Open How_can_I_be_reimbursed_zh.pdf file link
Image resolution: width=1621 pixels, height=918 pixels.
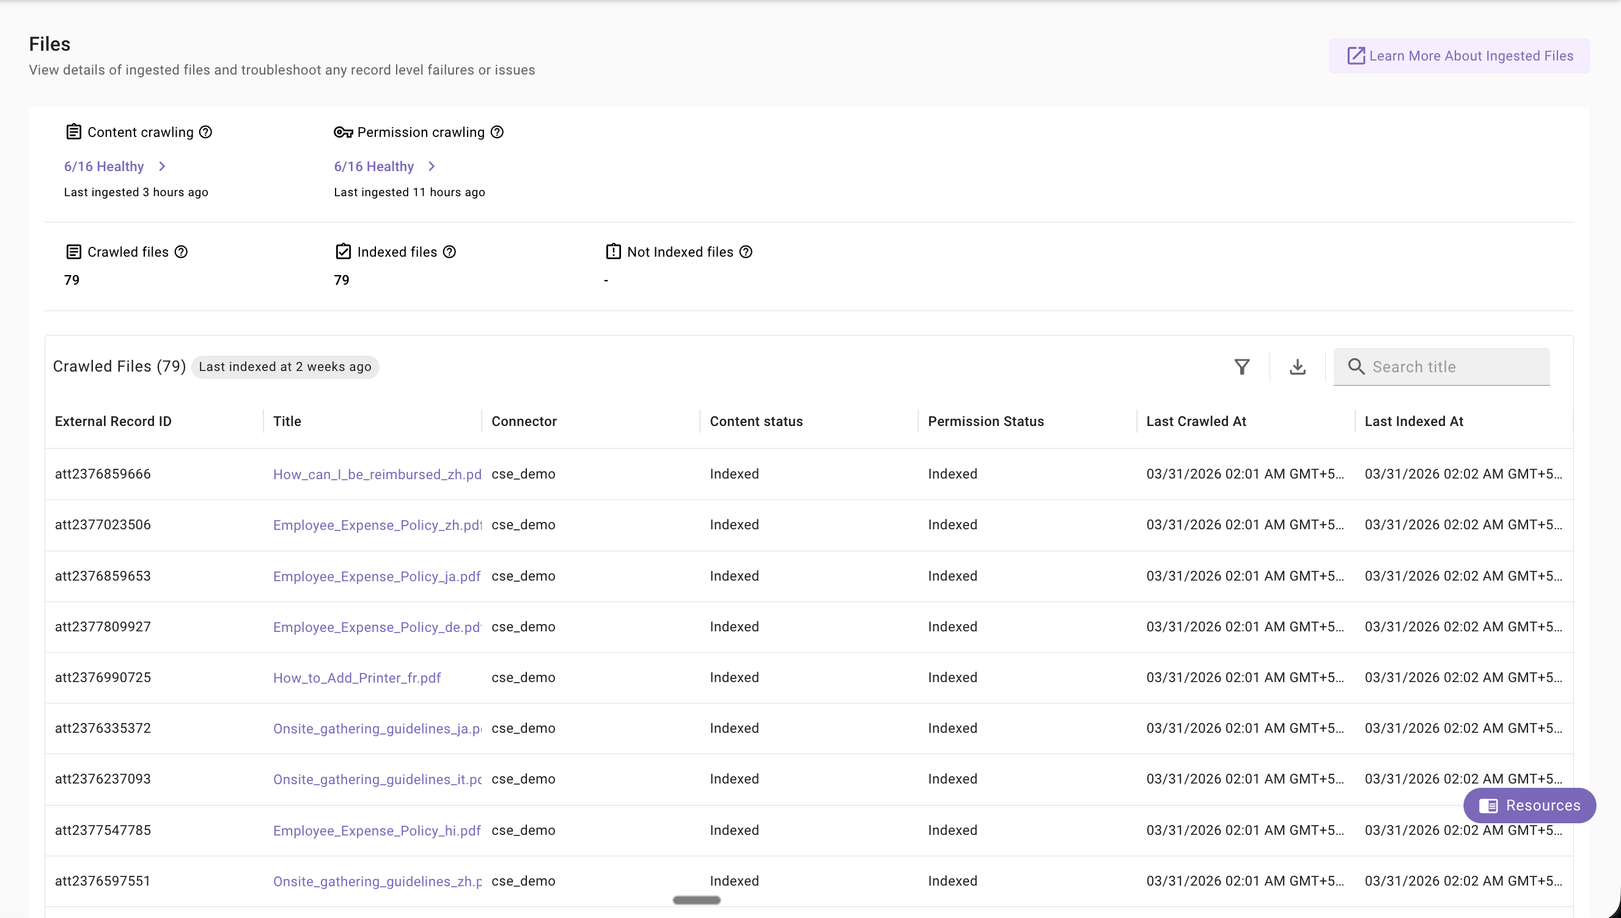[377, 474]
